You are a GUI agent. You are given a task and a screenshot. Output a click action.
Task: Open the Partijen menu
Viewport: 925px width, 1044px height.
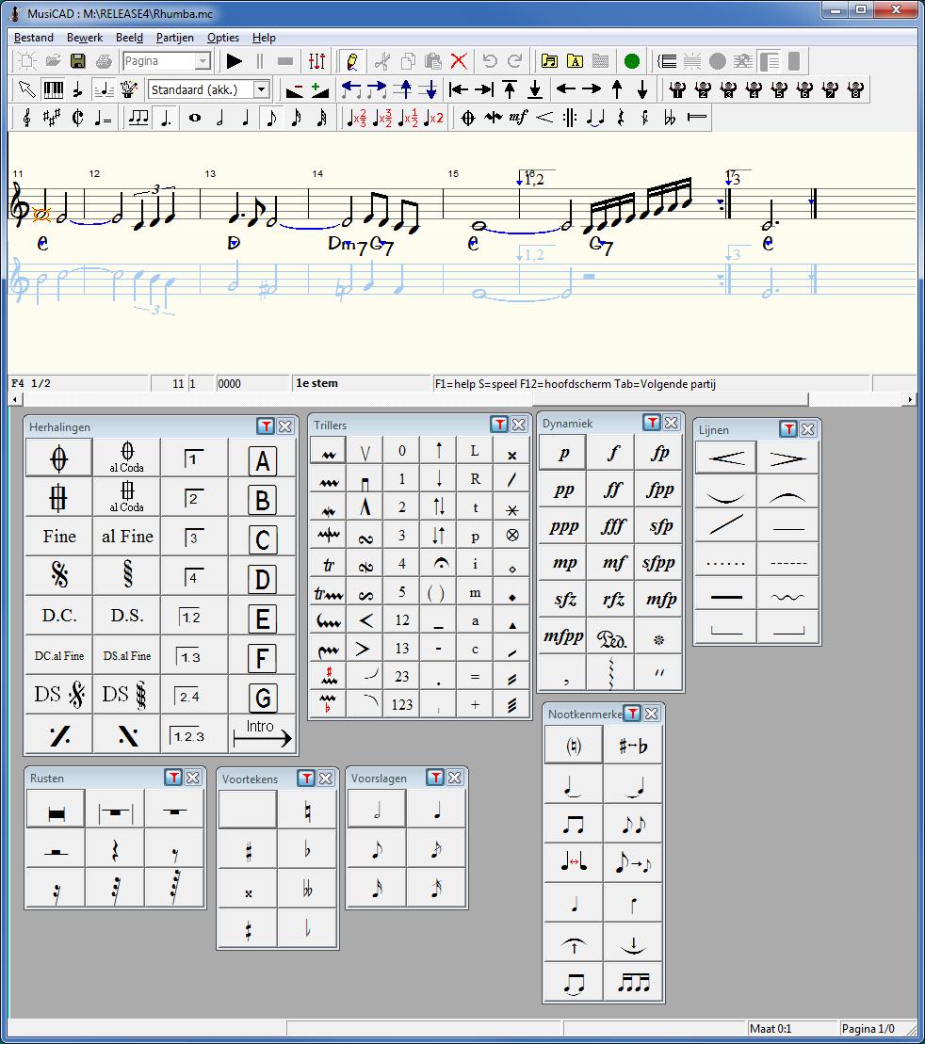point(174,38)
